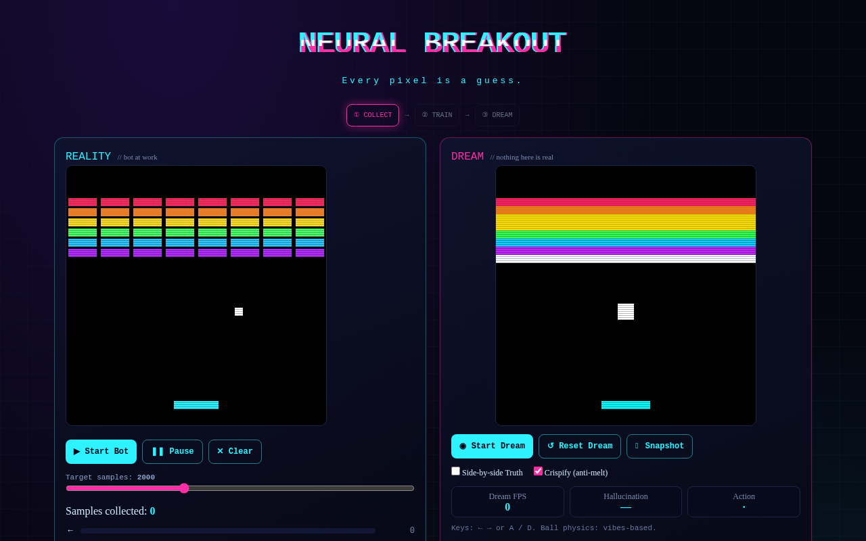866x541 pixels.
Task: Start the Dream simulation
Action: coord(492,446)
